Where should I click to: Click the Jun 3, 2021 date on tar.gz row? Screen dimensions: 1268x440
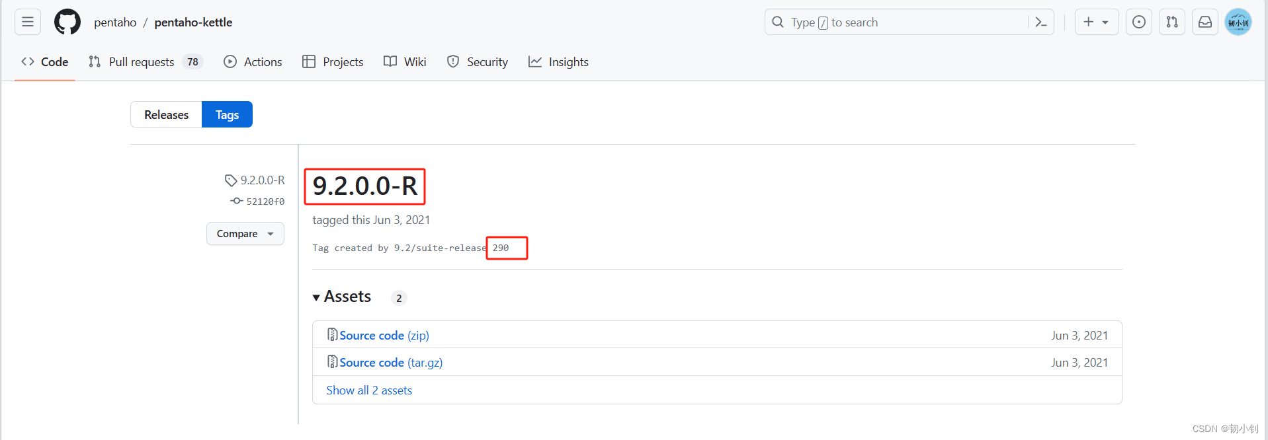click(1079, 363)
